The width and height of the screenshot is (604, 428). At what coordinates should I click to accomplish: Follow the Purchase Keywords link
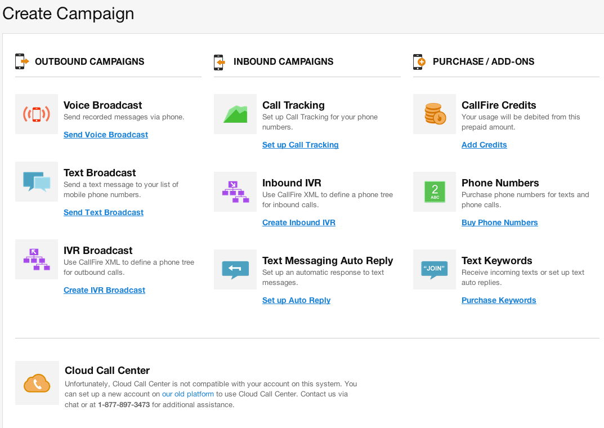tap(498, 300)
